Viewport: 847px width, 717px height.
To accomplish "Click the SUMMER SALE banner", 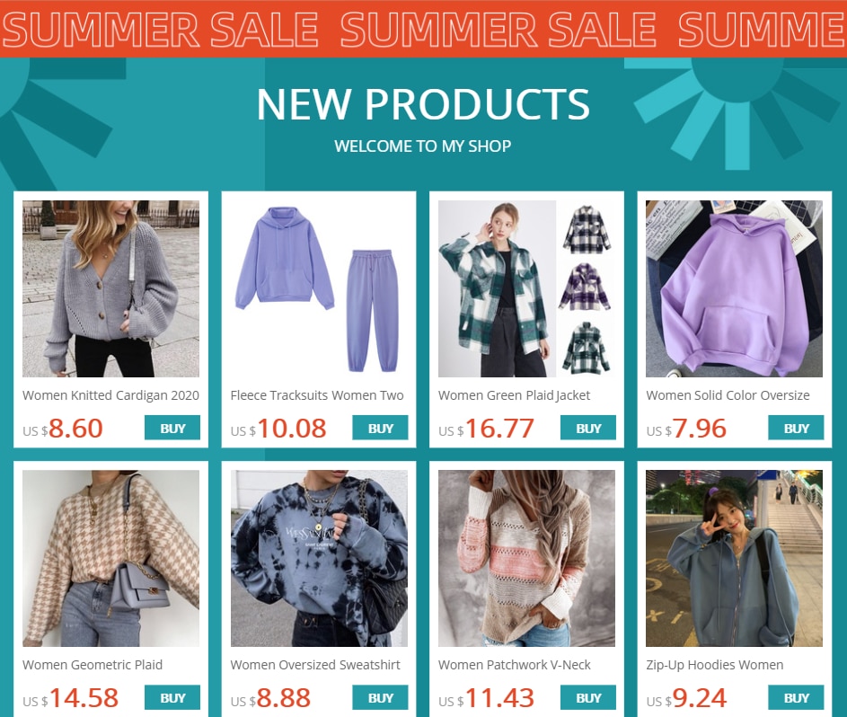I will coord(424,28).
